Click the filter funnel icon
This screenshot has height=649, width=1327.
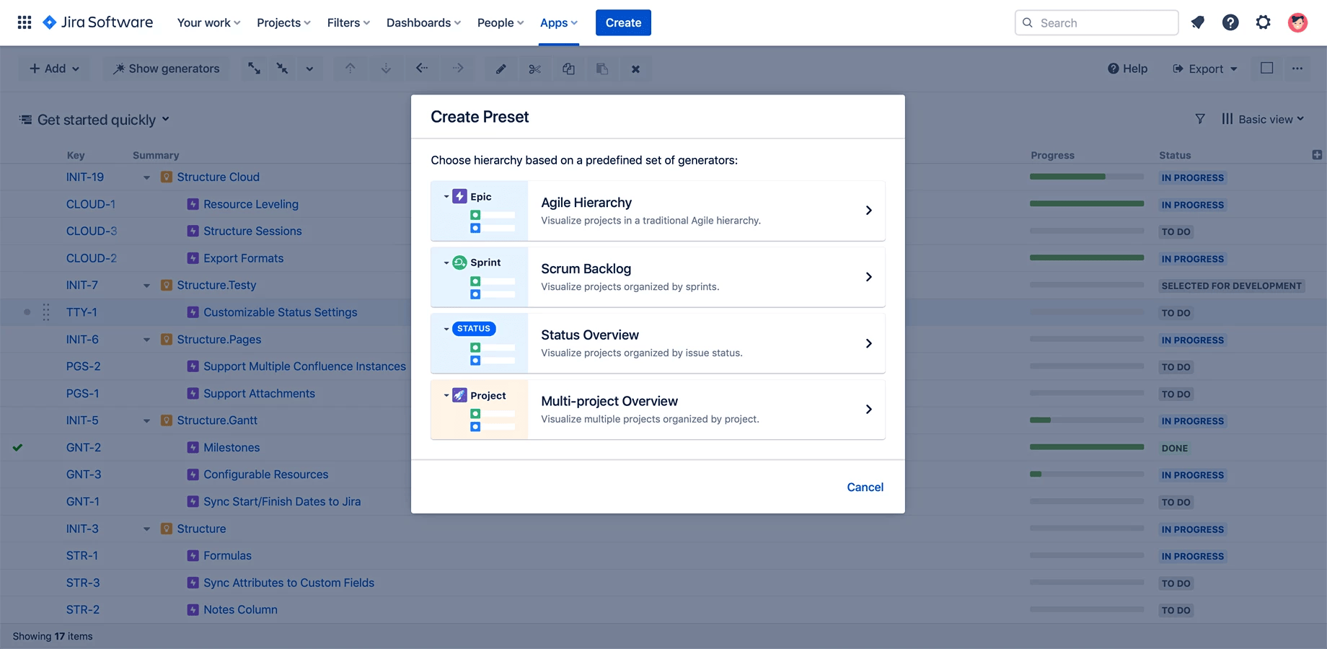(x=1200, y=119)
